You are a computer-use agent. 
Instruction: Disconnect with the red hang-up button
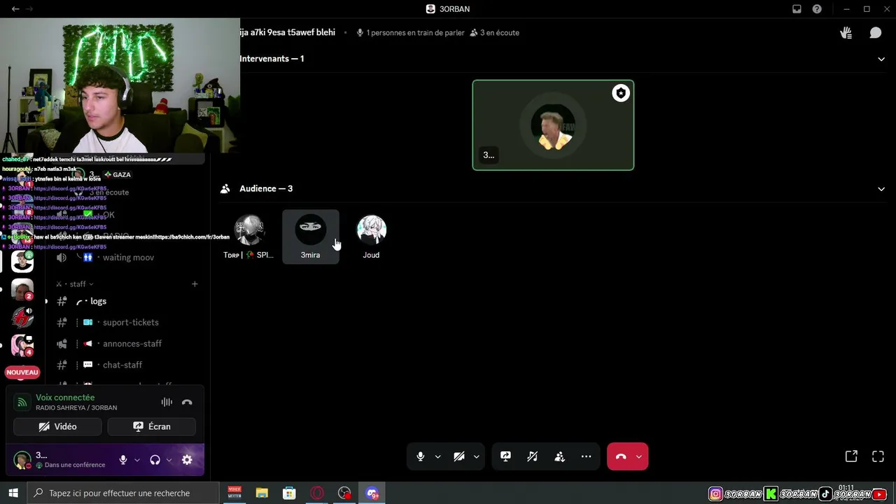click(x=620, y=456)
